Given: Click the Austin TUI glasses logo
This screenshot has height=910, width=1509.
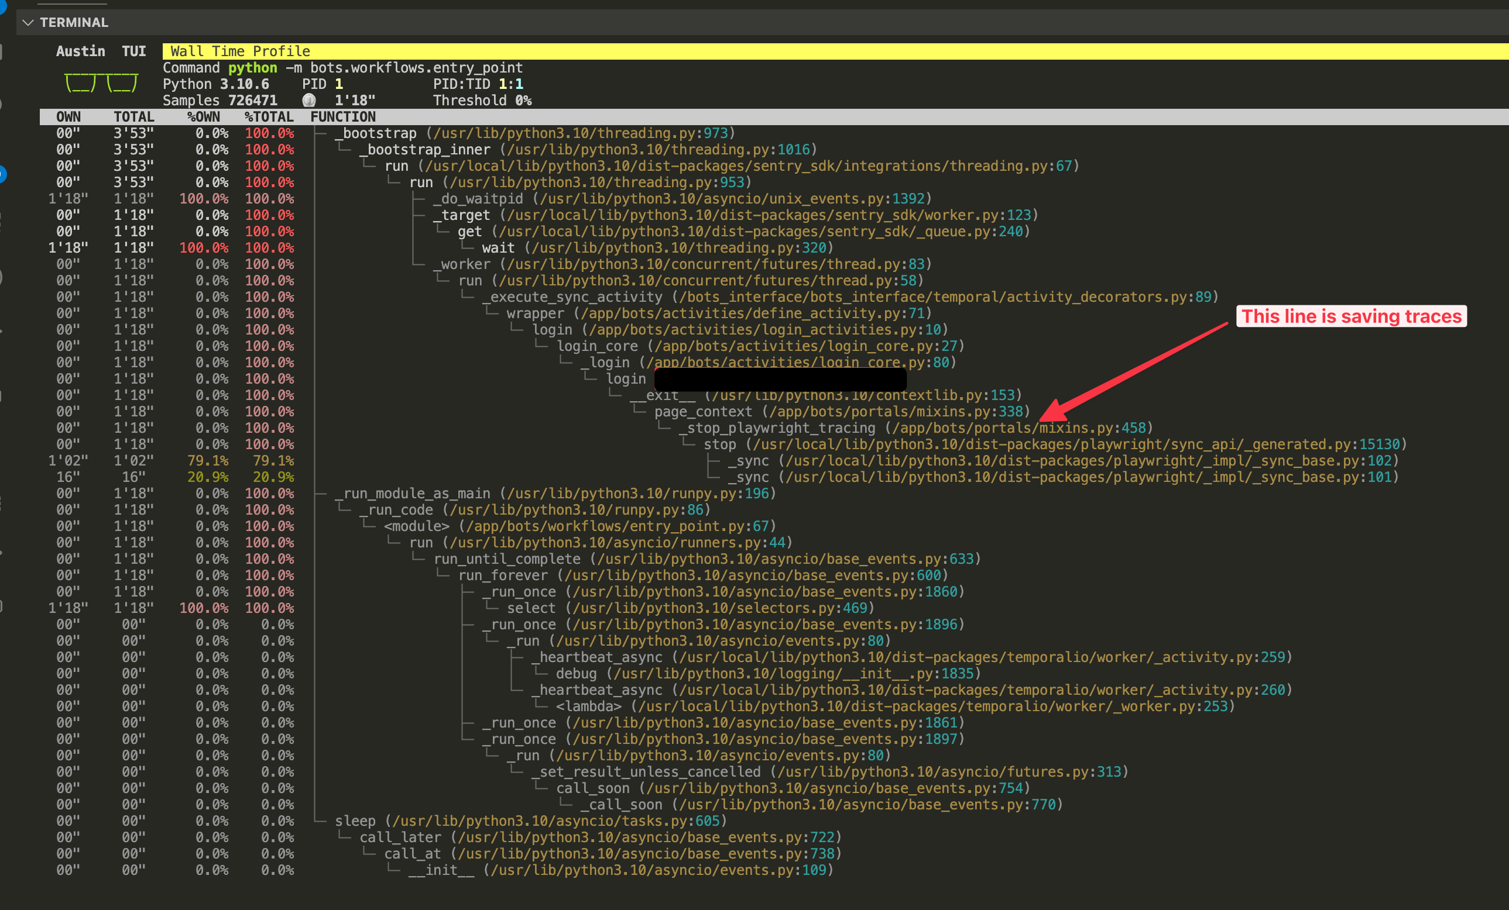Looking at the screenshot, I should coord(100,81).
